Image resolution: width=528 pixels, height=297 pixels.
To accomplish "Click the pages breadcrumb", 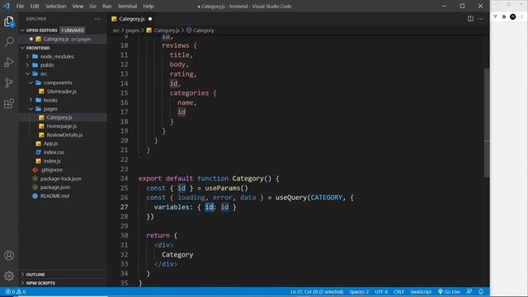I will pos(132,31).
